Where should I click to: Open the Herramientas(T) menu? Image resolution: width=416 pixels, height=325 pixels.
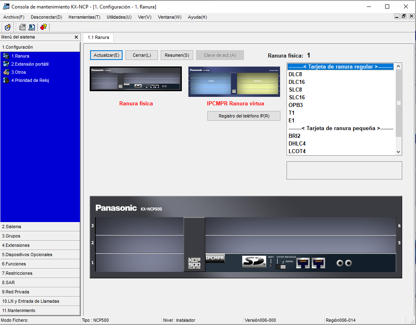click(84, 17)
